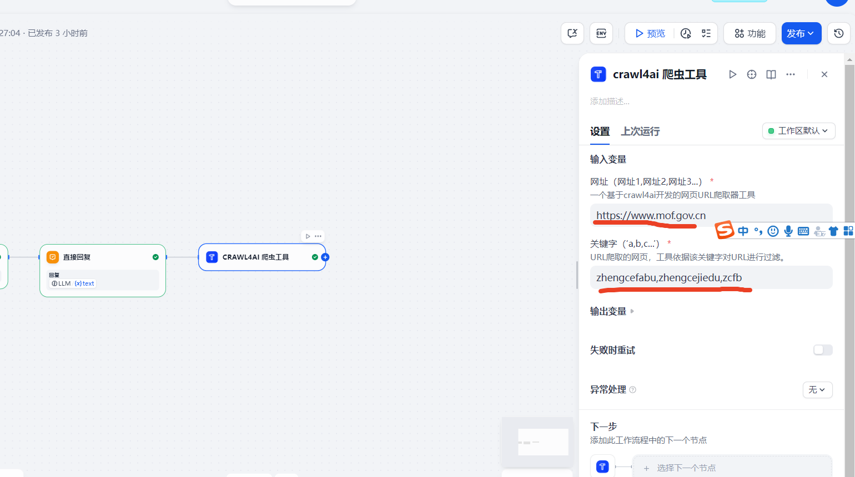Open the Sogou skin shirt icon
The height and width of the screenshot is (477, 855).
pos(833,231)
